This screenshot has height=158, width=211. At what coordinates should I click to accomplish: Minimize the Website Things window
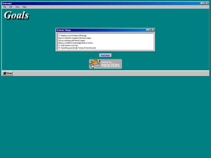click(x=147, y=30)
